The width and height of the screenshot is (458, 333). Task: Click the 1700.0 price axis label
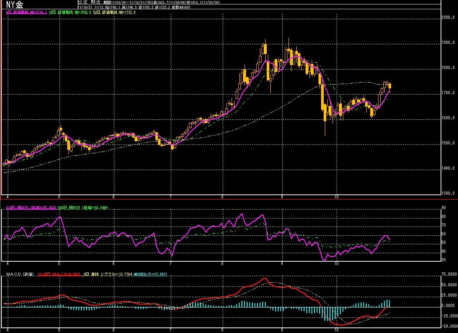tap(449, 93)
